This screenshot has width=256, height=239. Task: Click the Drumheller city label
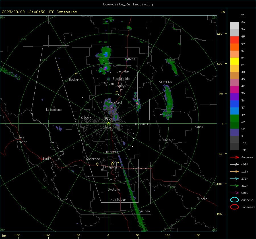[167, 140]
